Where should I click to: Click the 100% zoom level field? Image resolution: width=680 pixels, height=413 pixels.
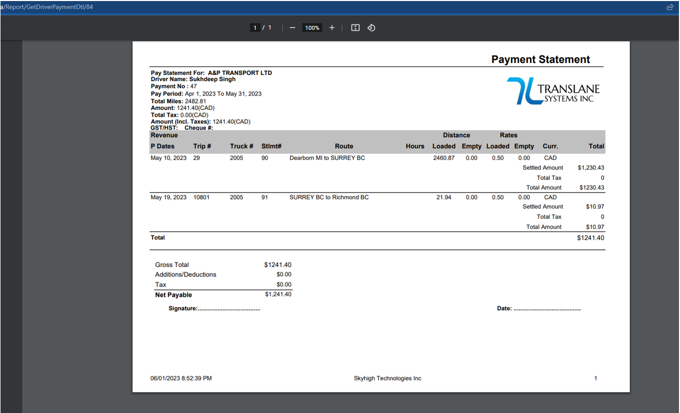click(312, 28)
